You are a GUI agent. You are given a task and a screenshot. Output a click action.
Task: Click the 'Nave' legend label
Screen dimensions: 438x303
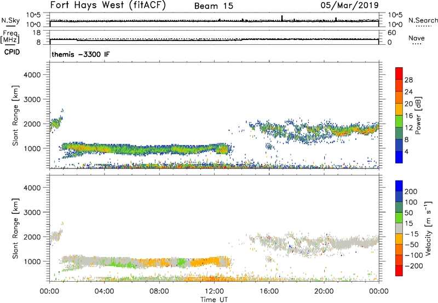417,38
